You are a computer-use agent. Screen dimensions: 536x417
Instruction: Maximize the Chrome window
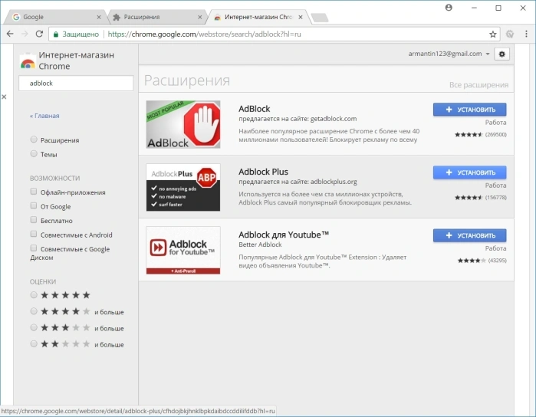[498, 8]
